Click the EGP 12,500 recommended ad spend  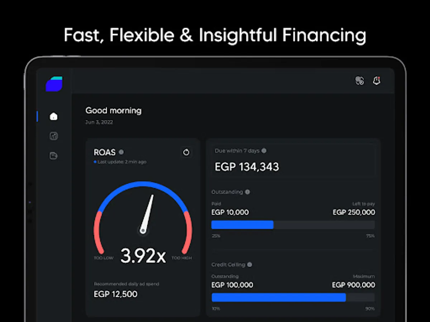point(115,294)
